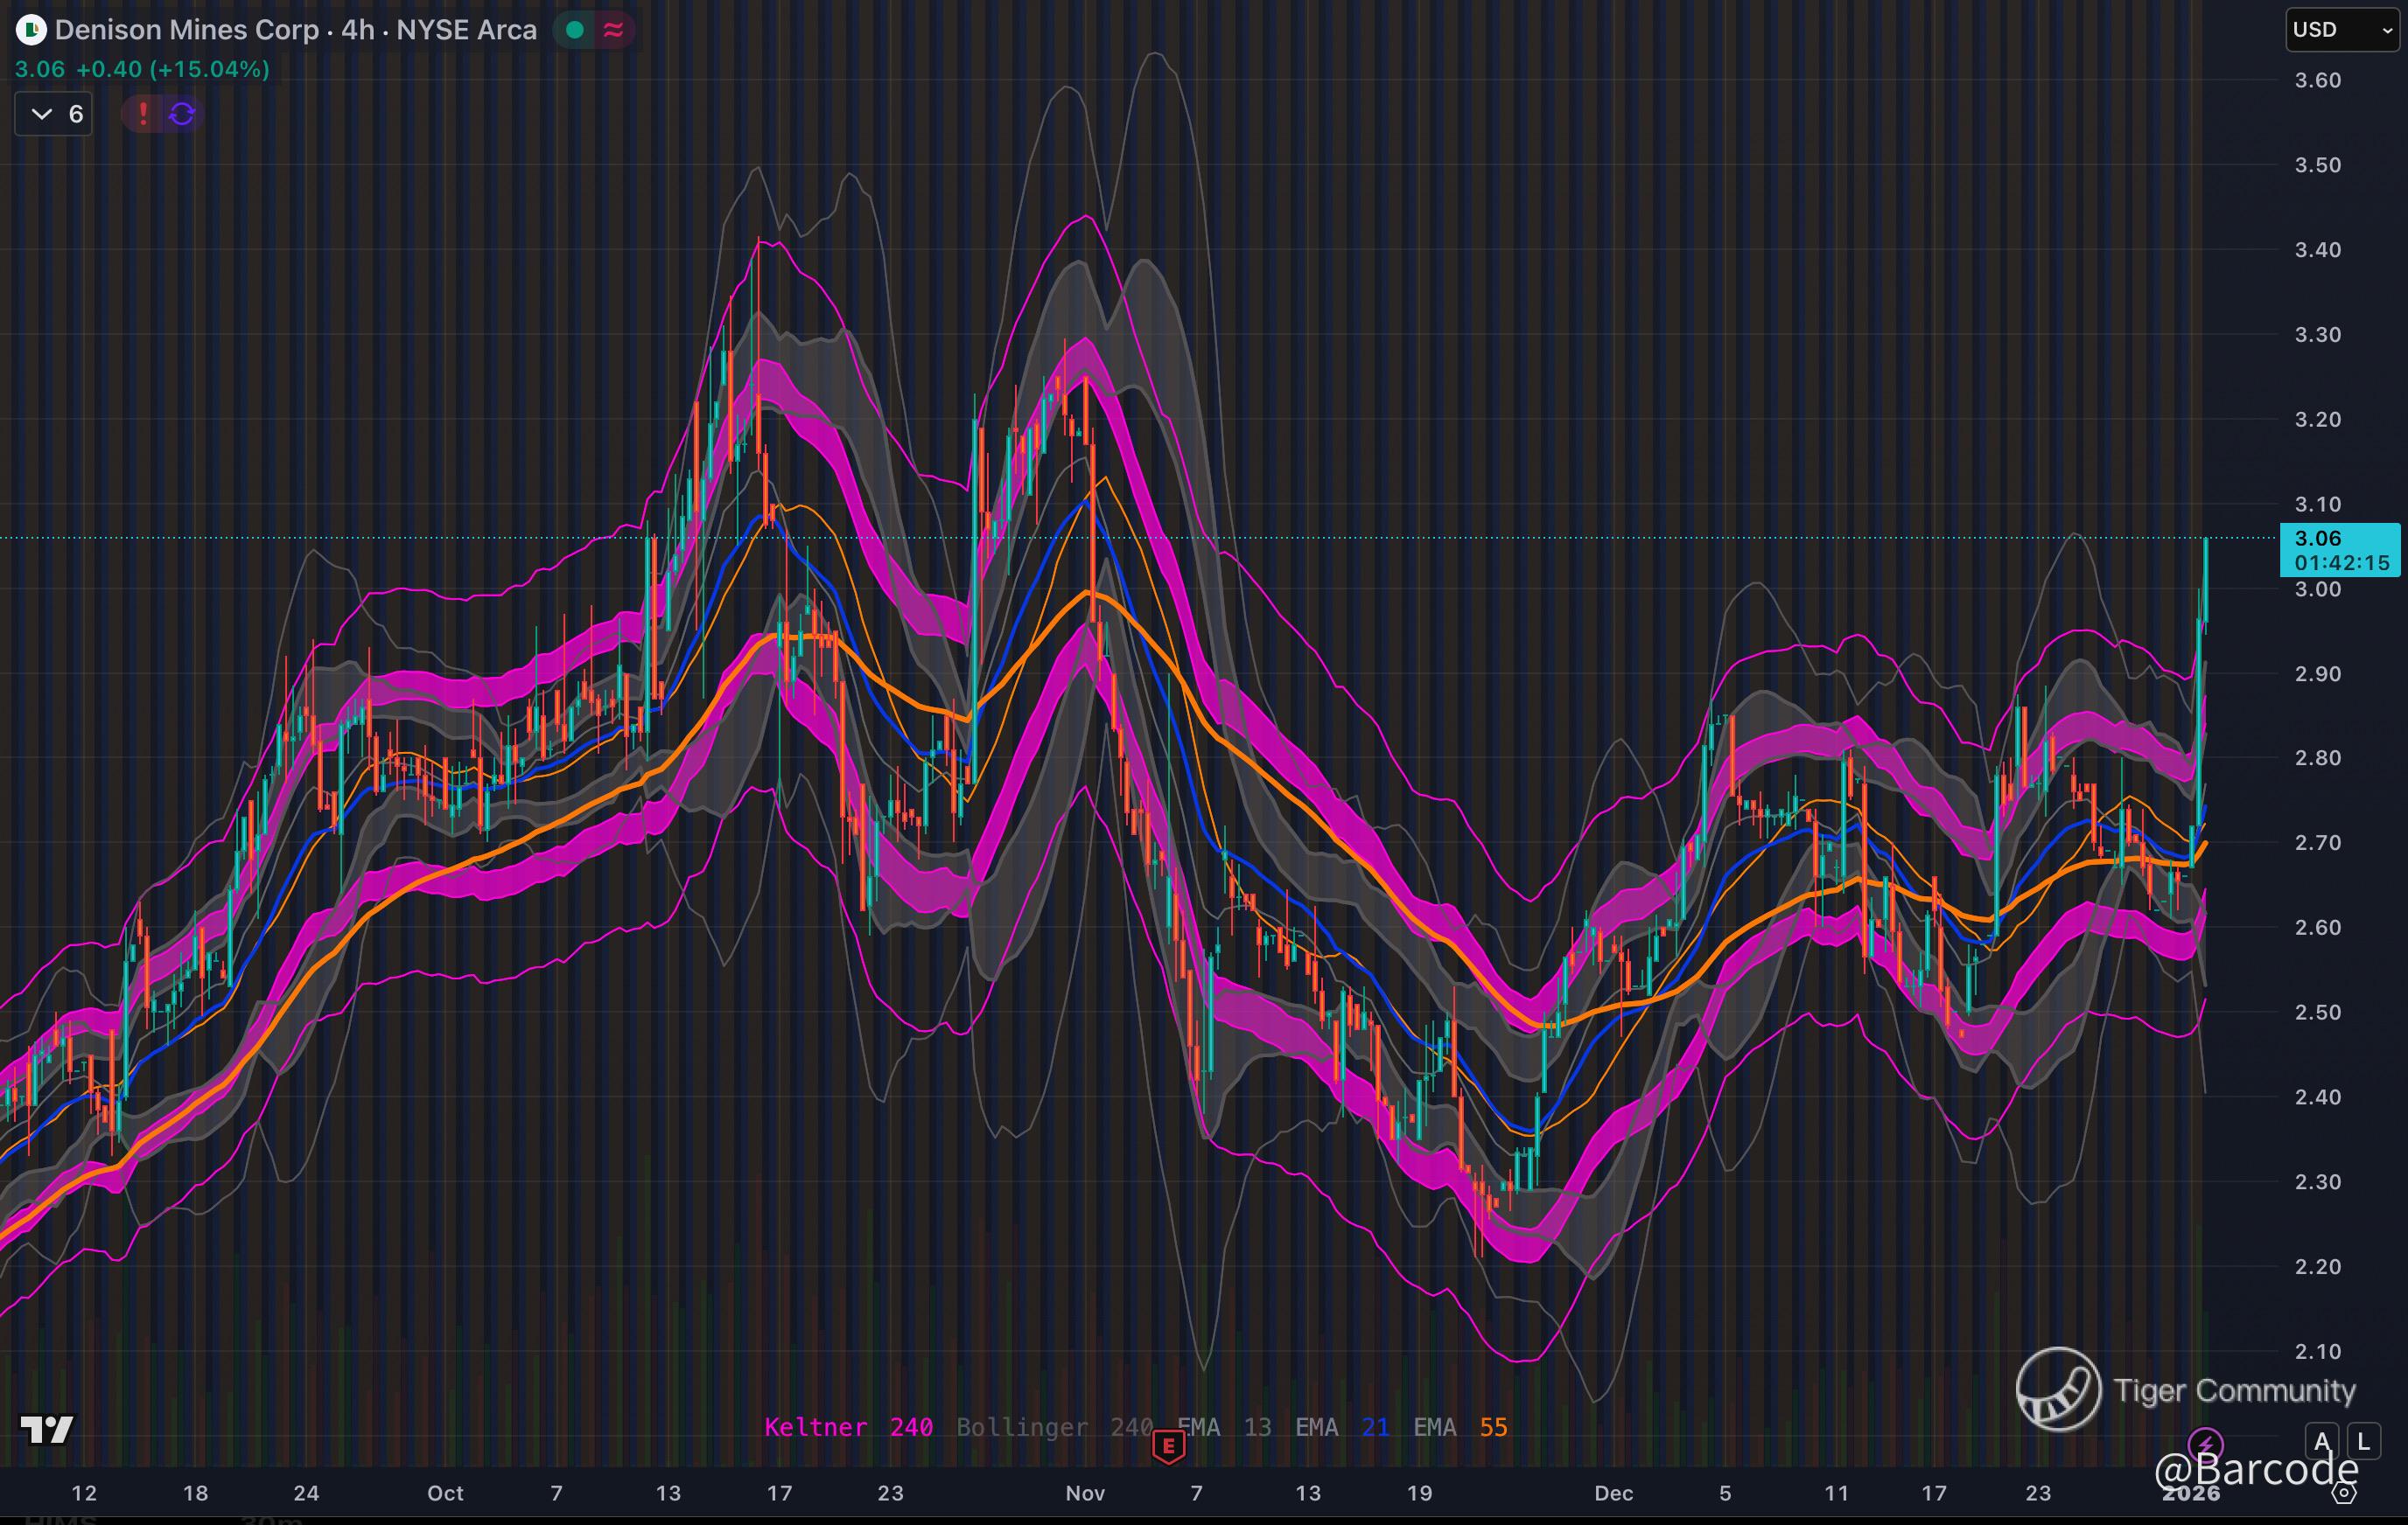Click the purple refresh sync icon

point(182,114)
